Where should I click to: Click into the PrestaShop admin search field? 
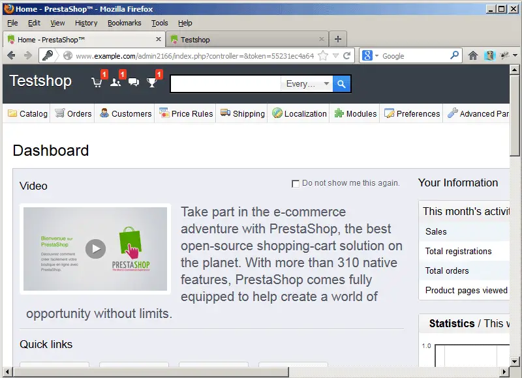pos(225,83)
